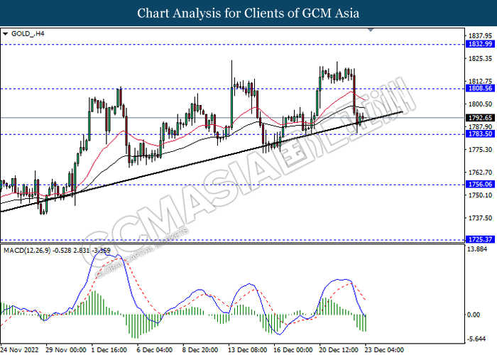Click the current price 1792.65 label
The height and width of the screenshot is (355, 497).
[480, 118]
